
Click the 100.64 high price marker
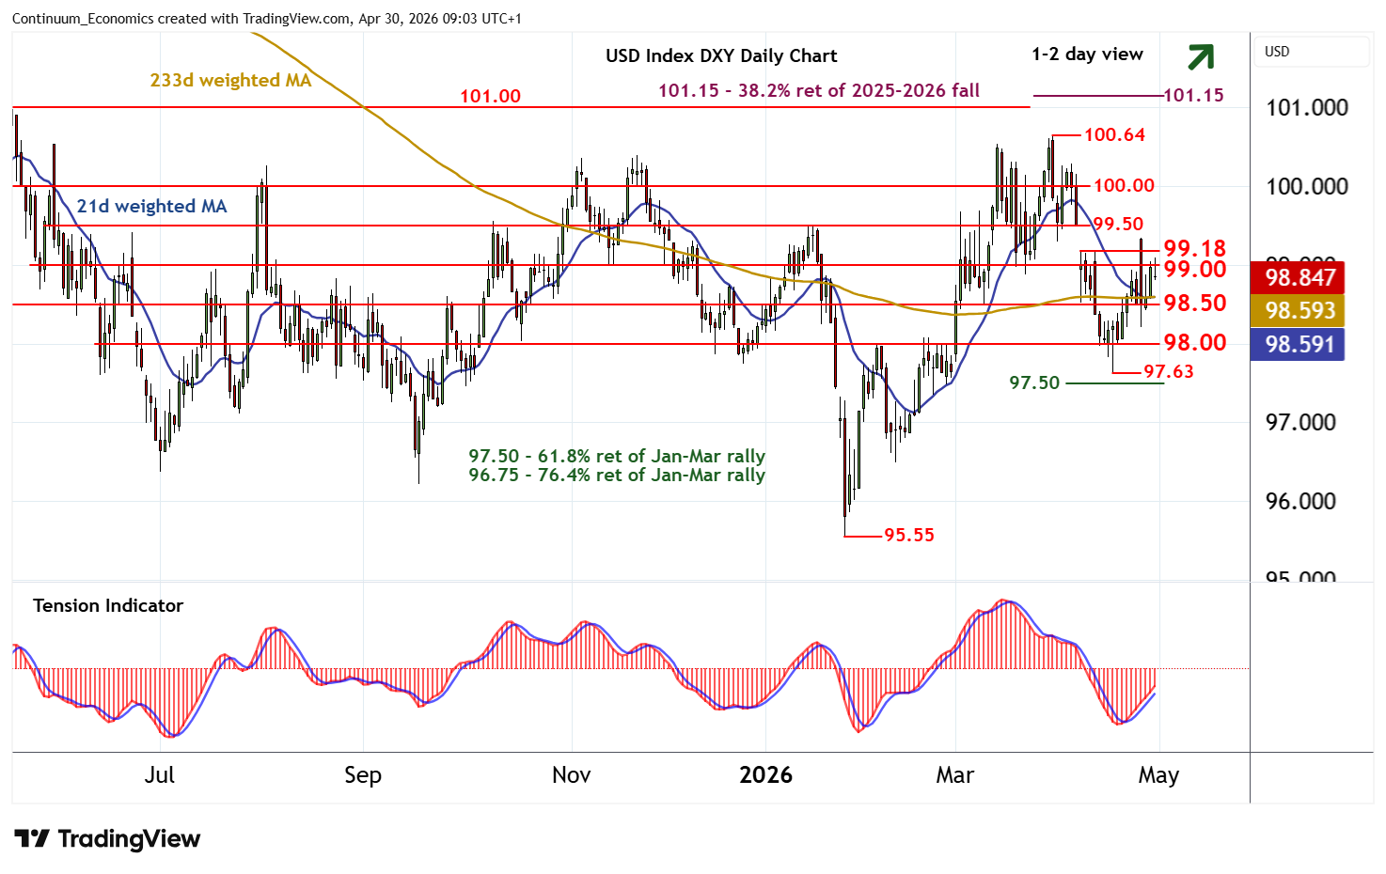coord(1114,134)
